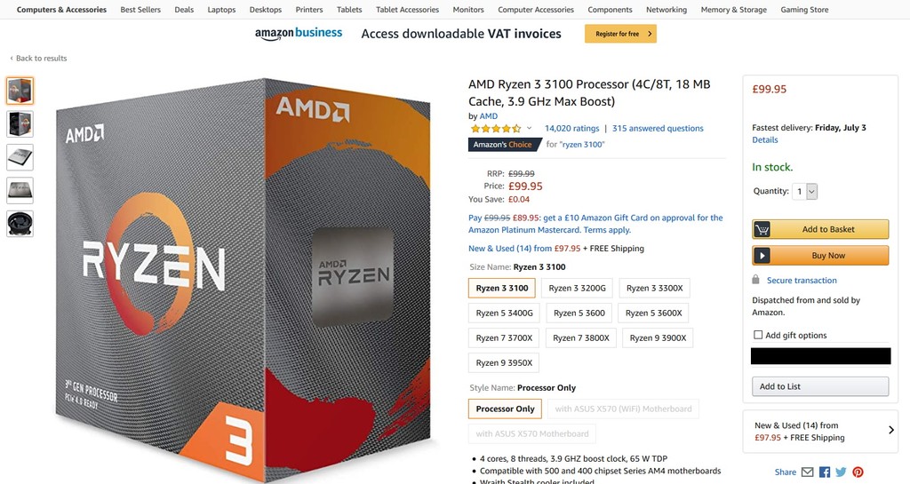910x484 pixels.
Task: Share the product via email icon
Action: 807,472
